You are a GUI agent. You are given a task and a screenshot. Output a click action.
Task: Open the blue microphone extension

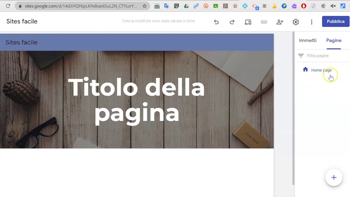pos(284,6)
